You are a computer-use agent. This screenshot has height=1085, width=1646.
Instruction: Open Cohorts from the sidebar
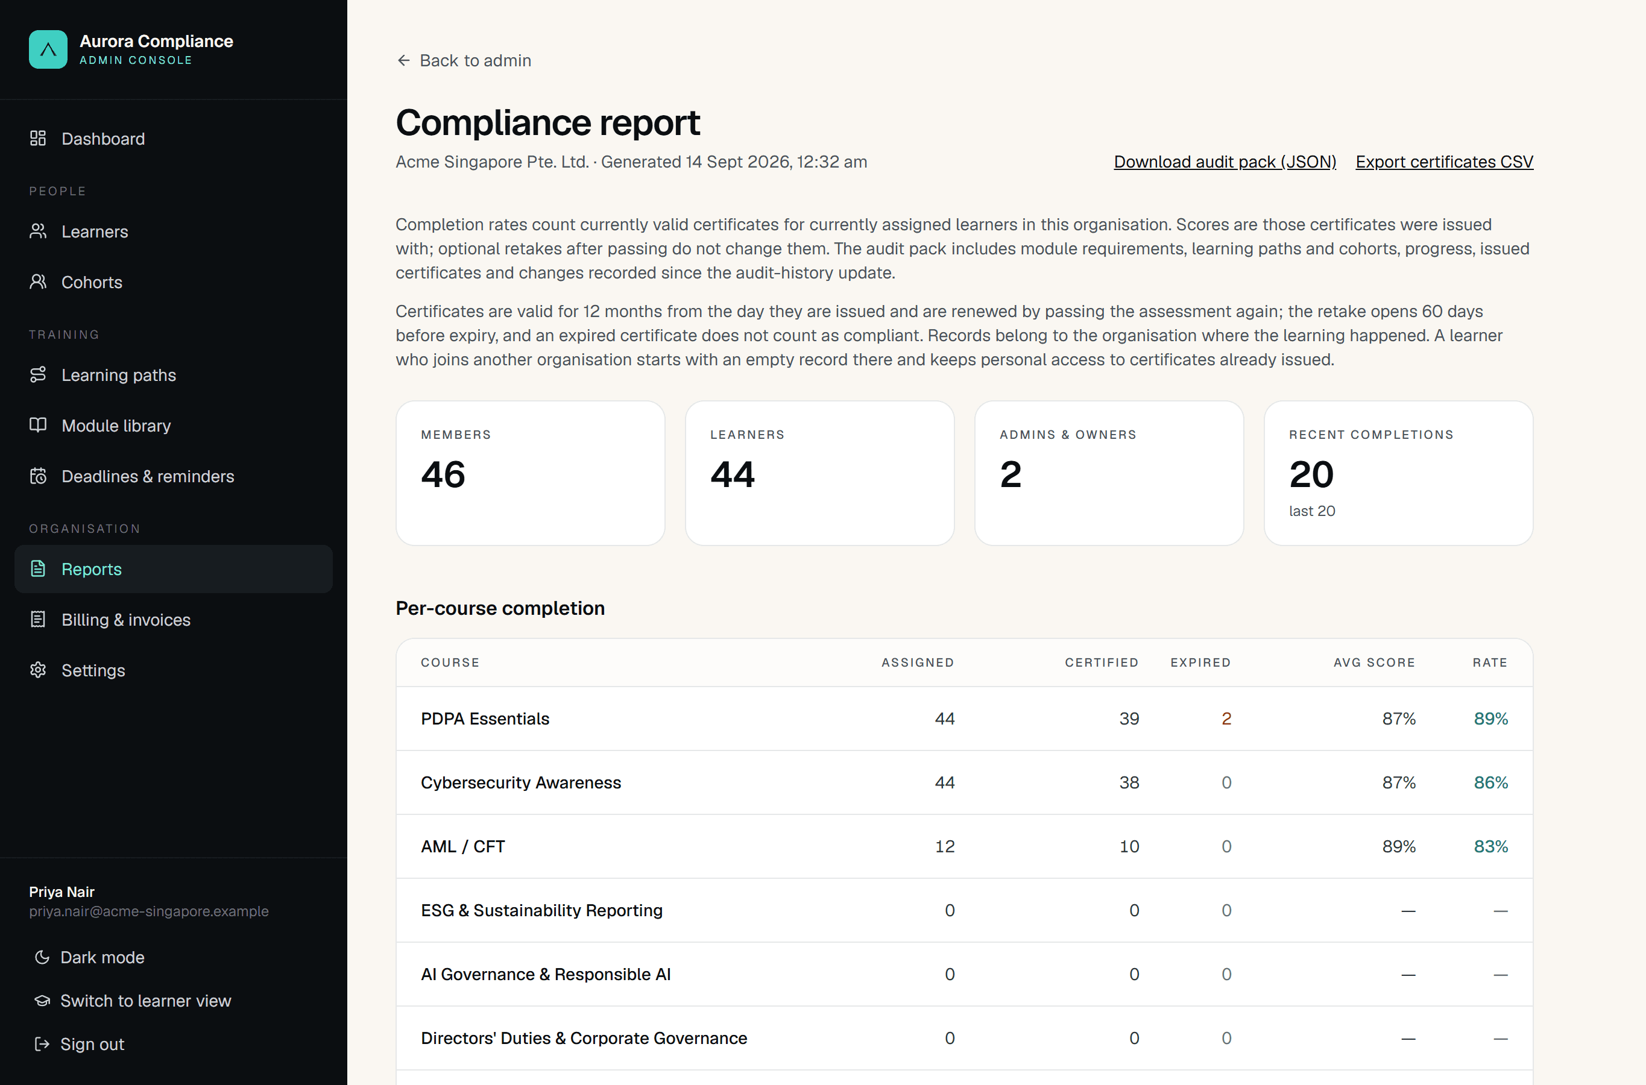173,281
